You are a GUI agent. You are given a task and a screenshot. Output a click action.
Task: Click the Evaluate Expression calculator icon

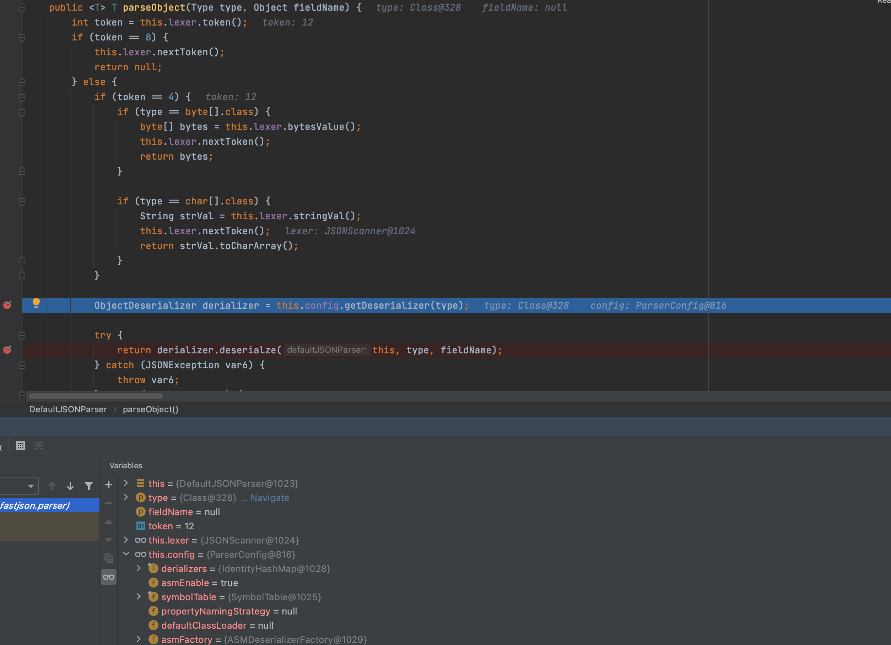[x=21, y=446]
